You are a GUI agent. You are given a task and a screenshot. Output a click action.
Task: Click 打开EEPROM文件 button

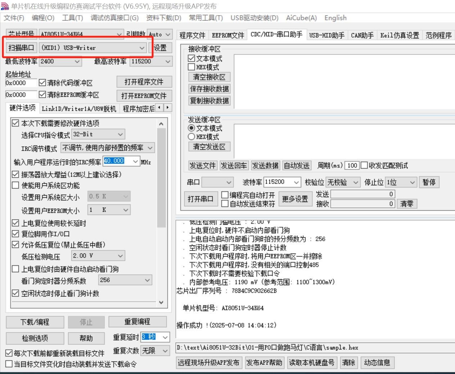[144, 96]
